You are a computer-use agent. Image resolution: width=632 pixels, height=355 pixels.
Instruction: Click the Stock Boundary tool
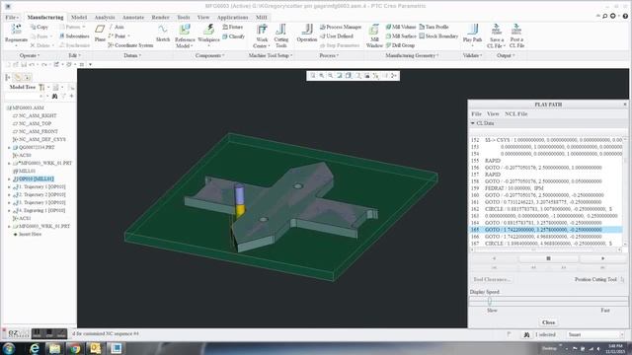[x=438, y=36]
